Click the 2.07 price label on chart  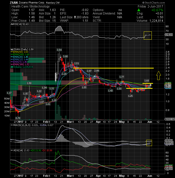pos(89,71)
